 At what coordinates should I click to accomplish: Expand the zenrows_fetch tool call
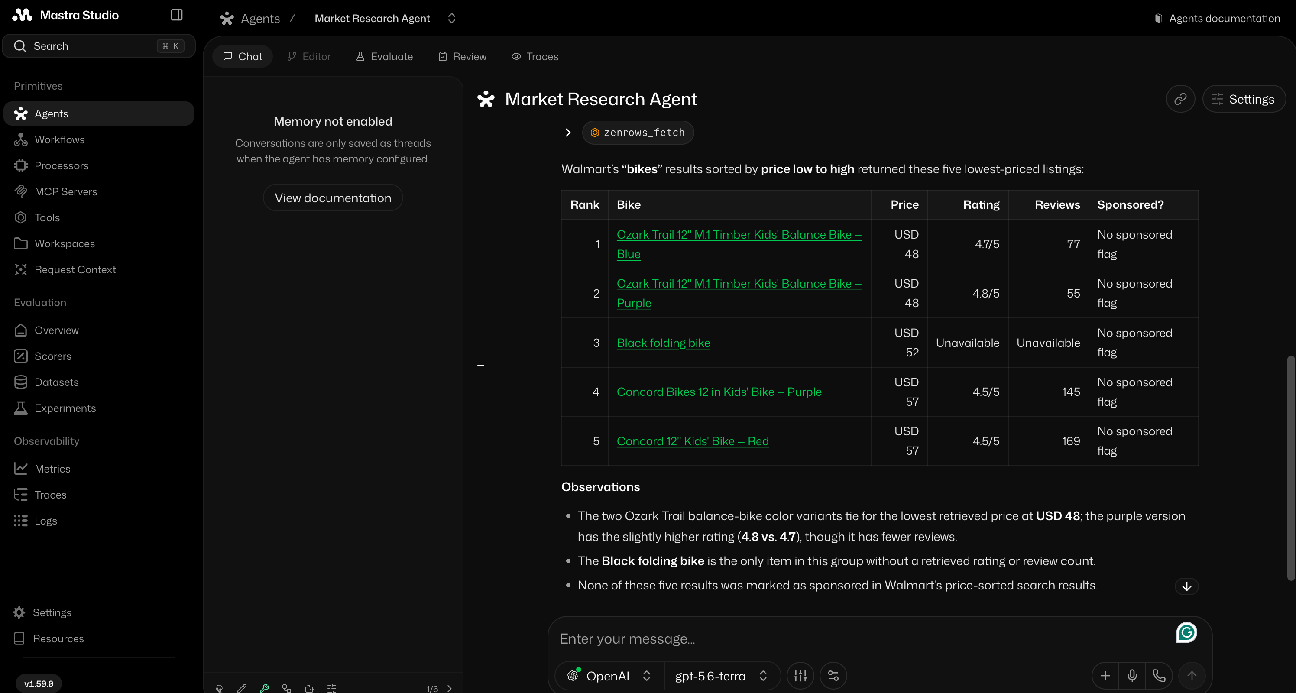pyautogui.click(x=568, y=133)
